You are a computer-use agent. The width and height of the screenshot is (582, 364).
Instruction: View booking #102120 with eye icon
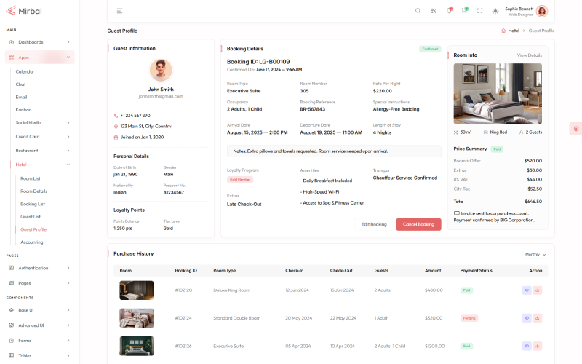(527, 290)
